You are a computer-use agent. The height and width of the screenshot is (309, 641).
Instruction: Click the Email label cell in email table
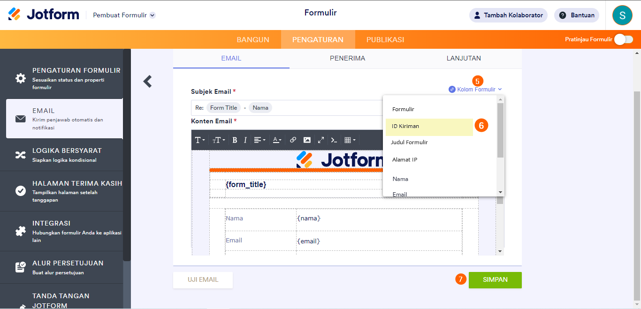tap(260, 241)
